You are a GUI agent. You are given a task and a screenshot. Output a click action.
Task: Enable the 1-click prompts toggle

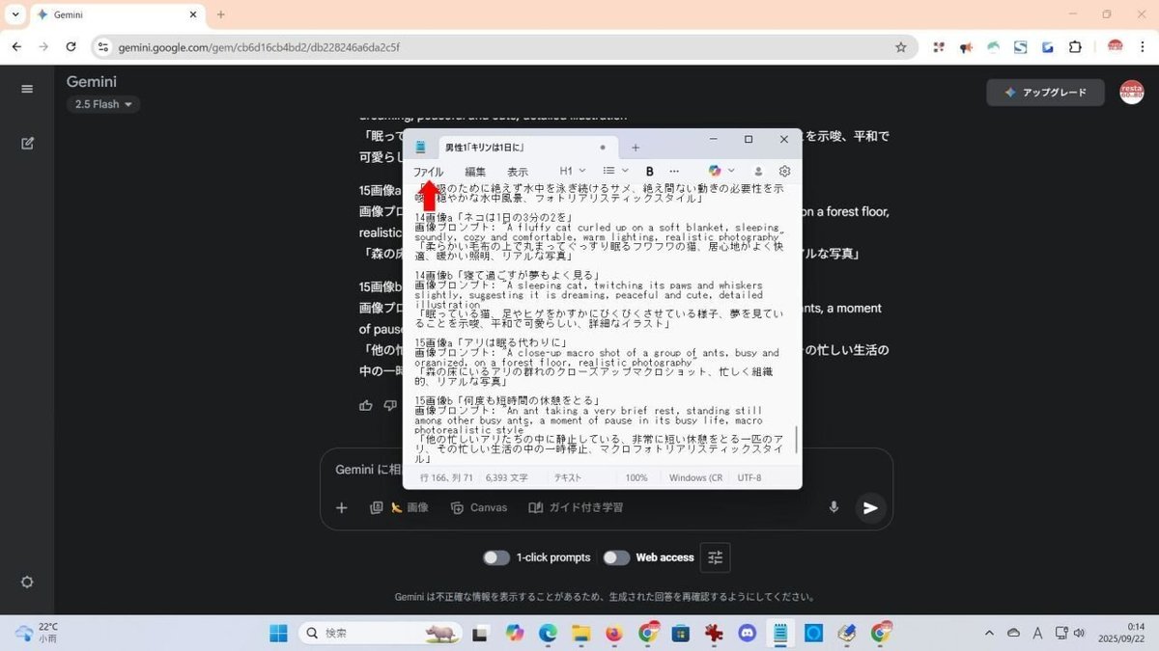pyautogui.click(x=496, y=557)
